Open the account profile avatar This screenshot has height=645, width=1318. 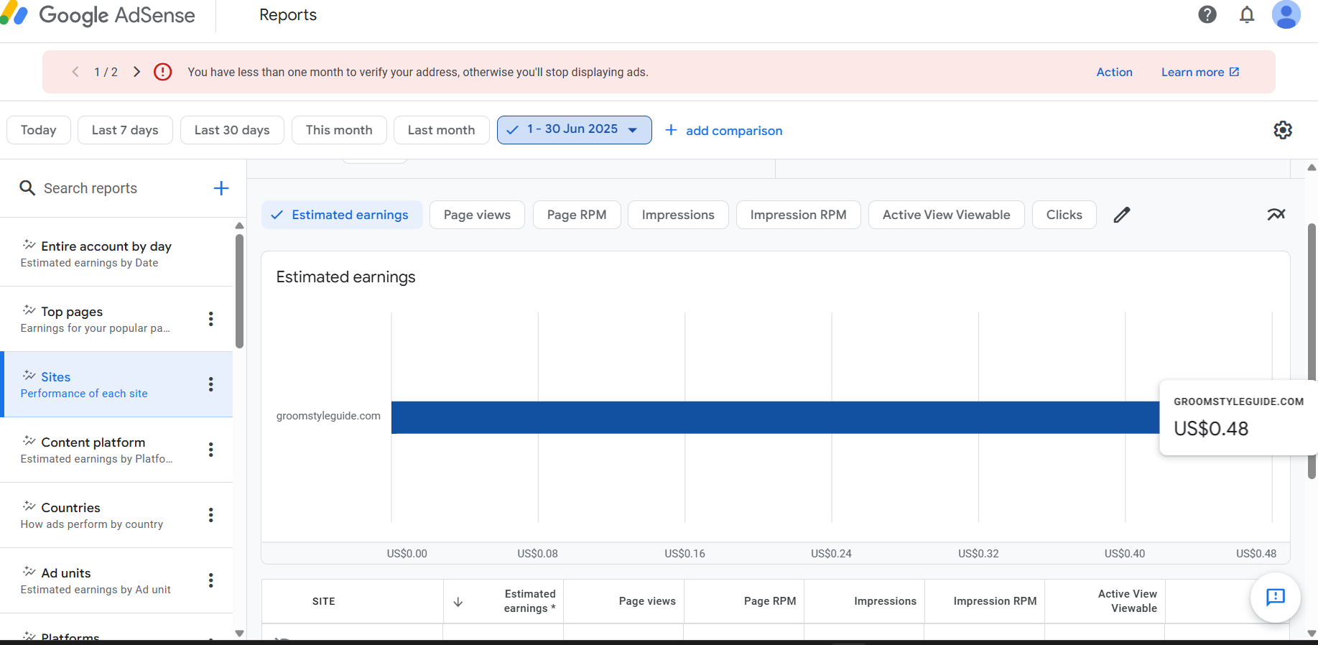pyautogui.click(x=1286, y=14)
